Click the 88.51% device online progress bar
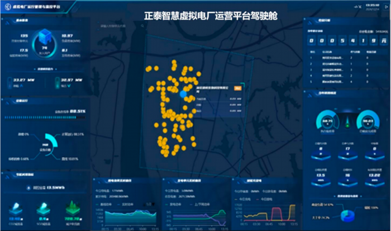The image size is (391, 231). point(45,117)
